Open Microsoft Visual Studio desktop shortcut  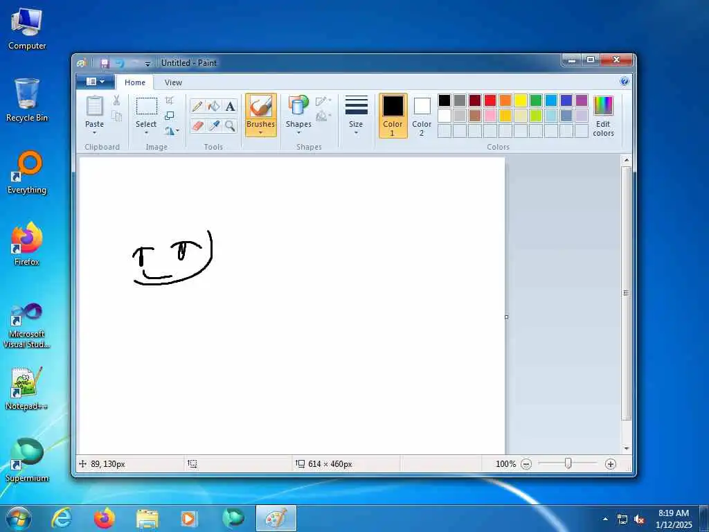click(x=27, y=326)
